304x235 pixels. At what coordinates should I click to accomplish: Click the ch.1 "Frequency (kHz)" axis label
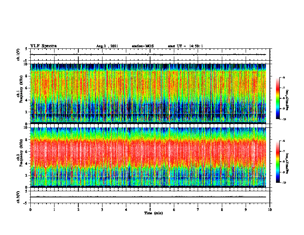click(x=21, y=89)
